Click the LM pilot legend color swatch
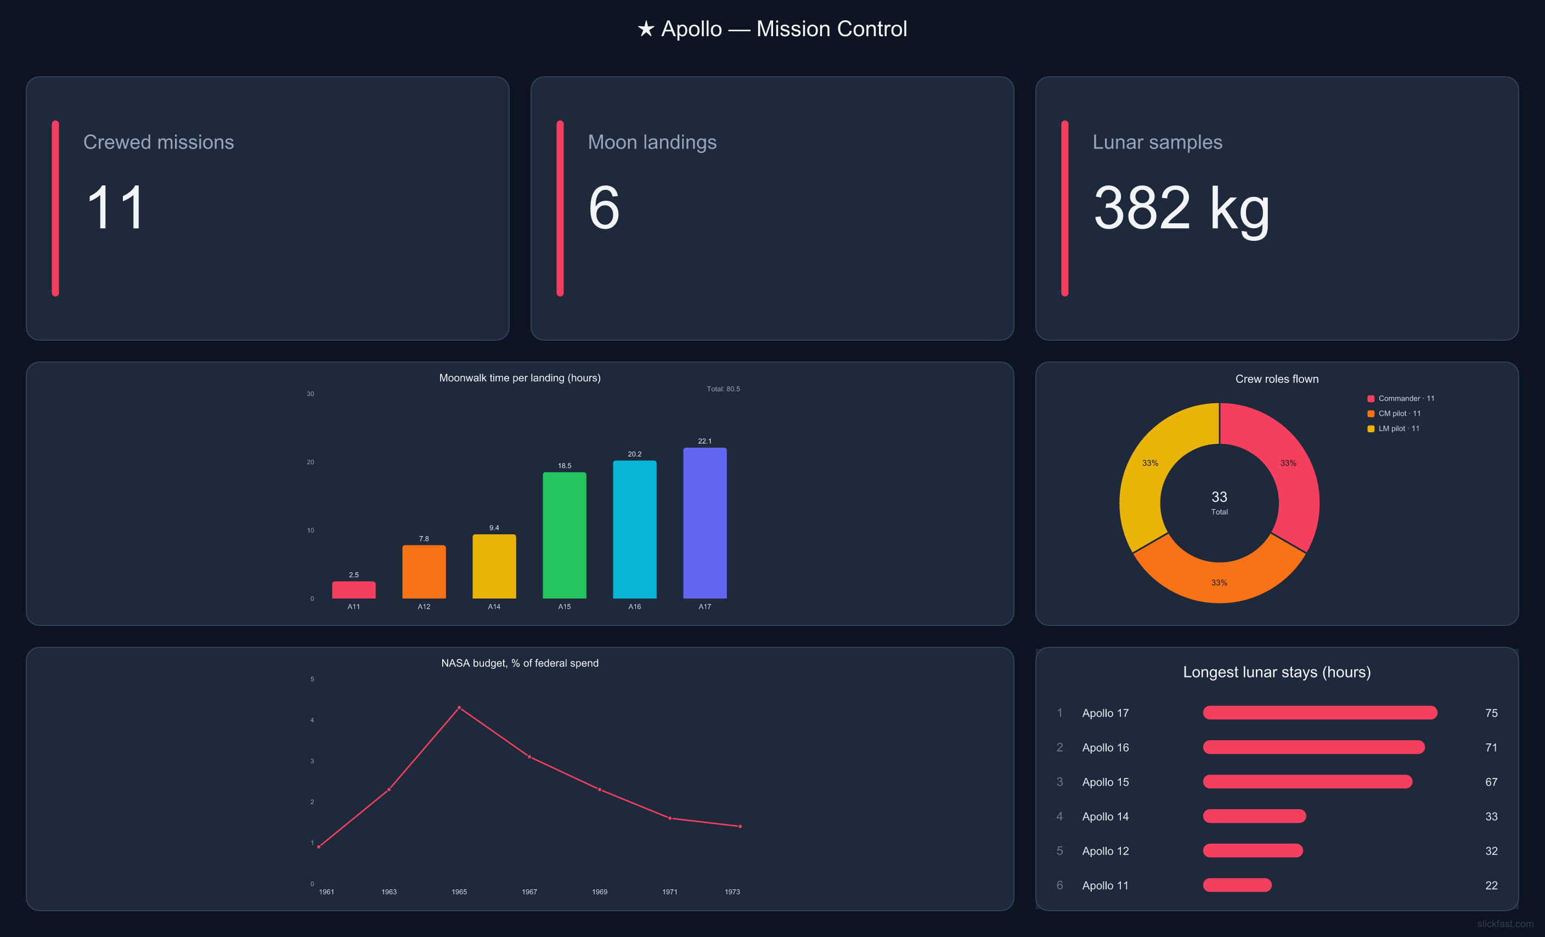The width and height of the screenshot is (1545, 937). point(1371,428)
